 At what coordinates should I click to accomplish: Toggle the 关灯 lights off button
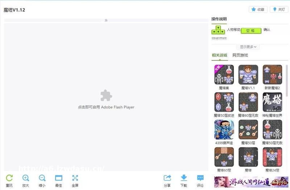[x=279, y=9]
